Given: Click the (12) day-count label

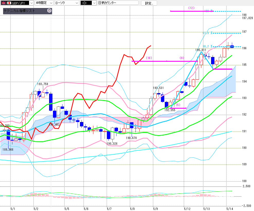Looking at the screenshot, I should (191, 8).
